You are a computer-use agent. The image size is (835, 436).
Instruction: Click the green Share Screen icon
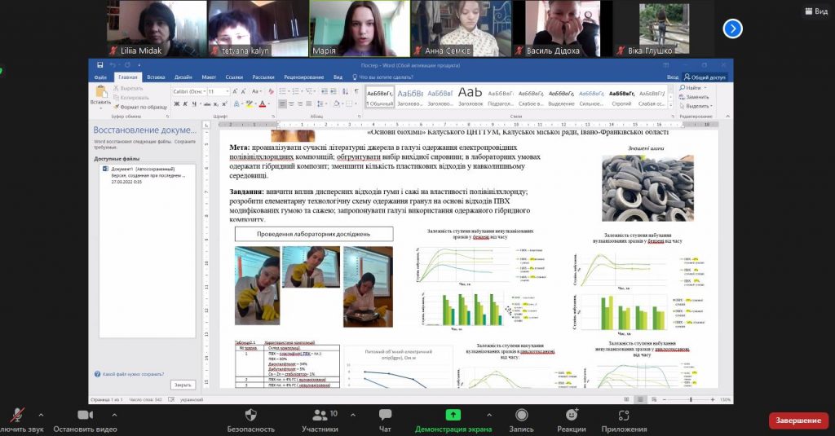[x=453, y=415]
